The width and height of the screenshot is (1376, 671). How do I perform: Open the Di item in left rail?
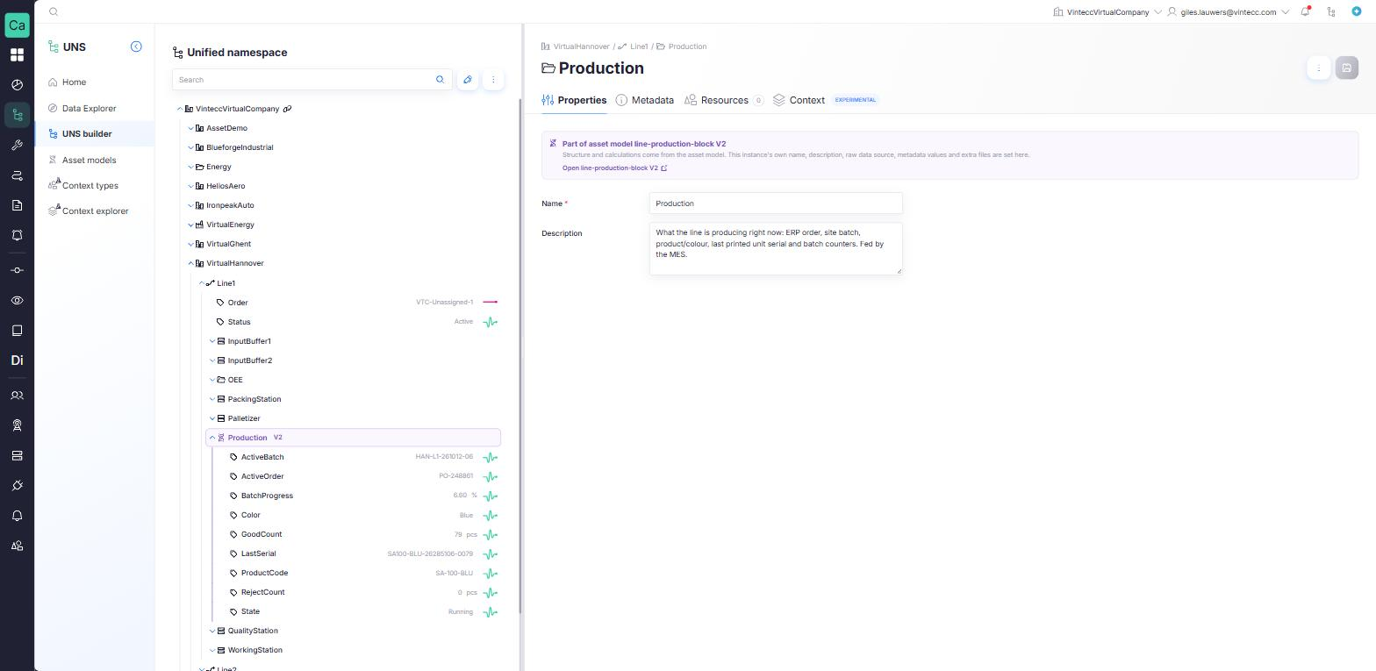pyautogui.click(x=17, y=360)
